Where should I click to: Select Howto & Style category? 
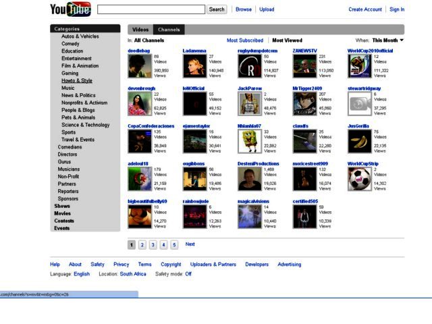tap(77, 80)
